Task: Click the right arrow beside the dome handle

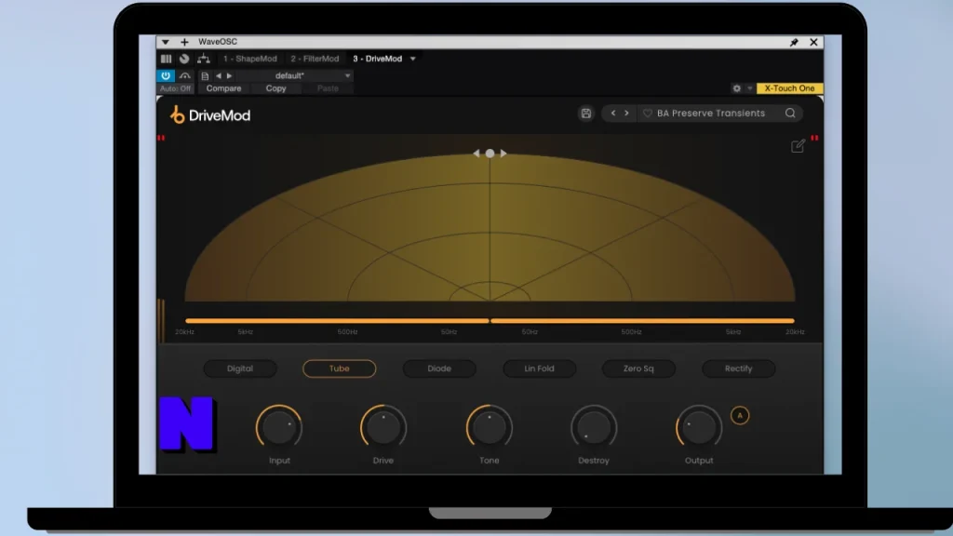Action: [503, 154]
